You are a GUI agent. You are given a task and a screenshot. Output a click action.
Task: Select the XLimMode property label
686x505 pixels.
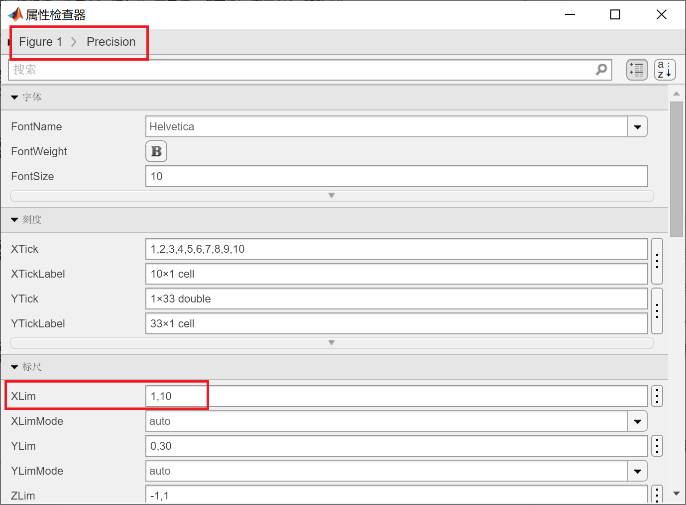pyautogui.click(x=37, y=421)
